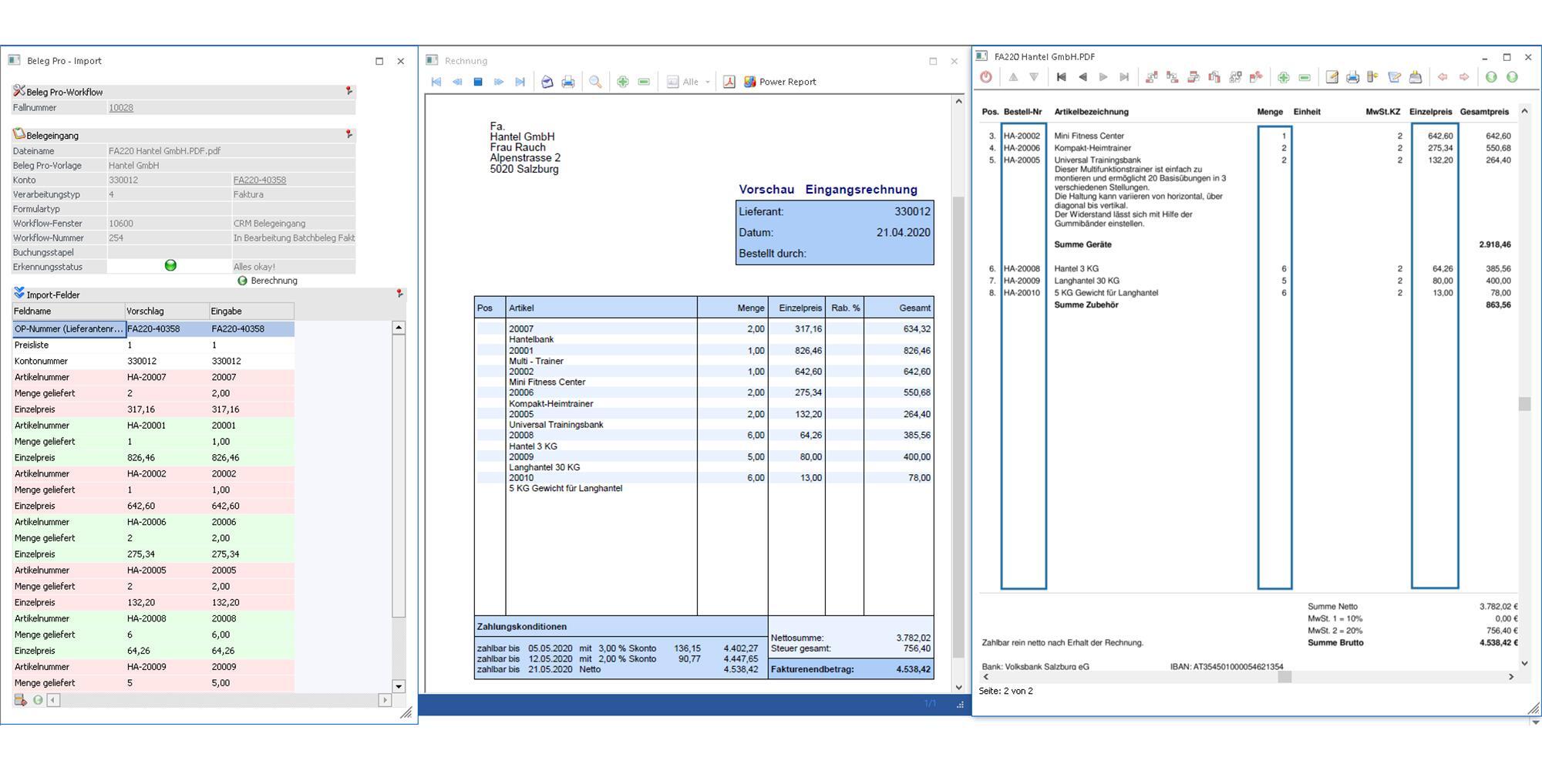Image resolution: width=1542 pixels, height=771 pixels.
Task: Click the sheet icon below Import-Felder grid
Action: point(20,700)
